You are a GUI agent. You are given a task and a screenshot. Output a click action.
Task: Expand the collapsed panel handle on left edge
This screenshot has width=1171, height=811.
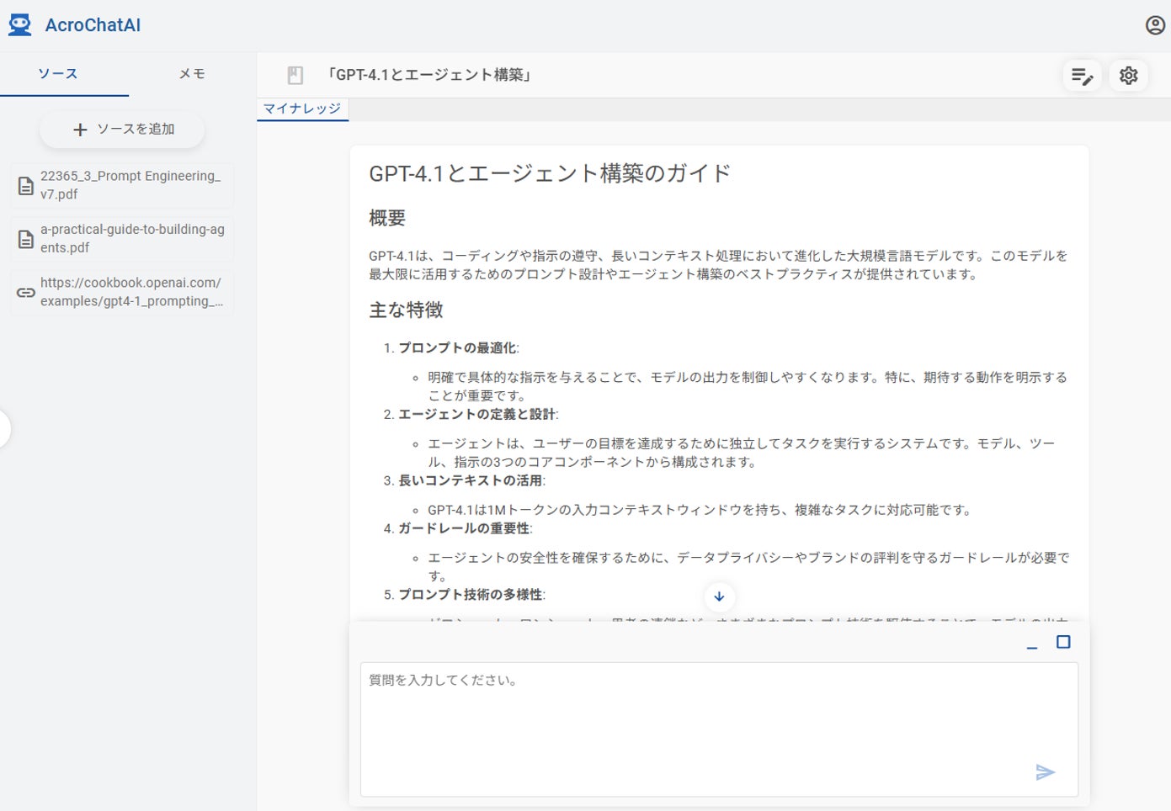(4, 429)
